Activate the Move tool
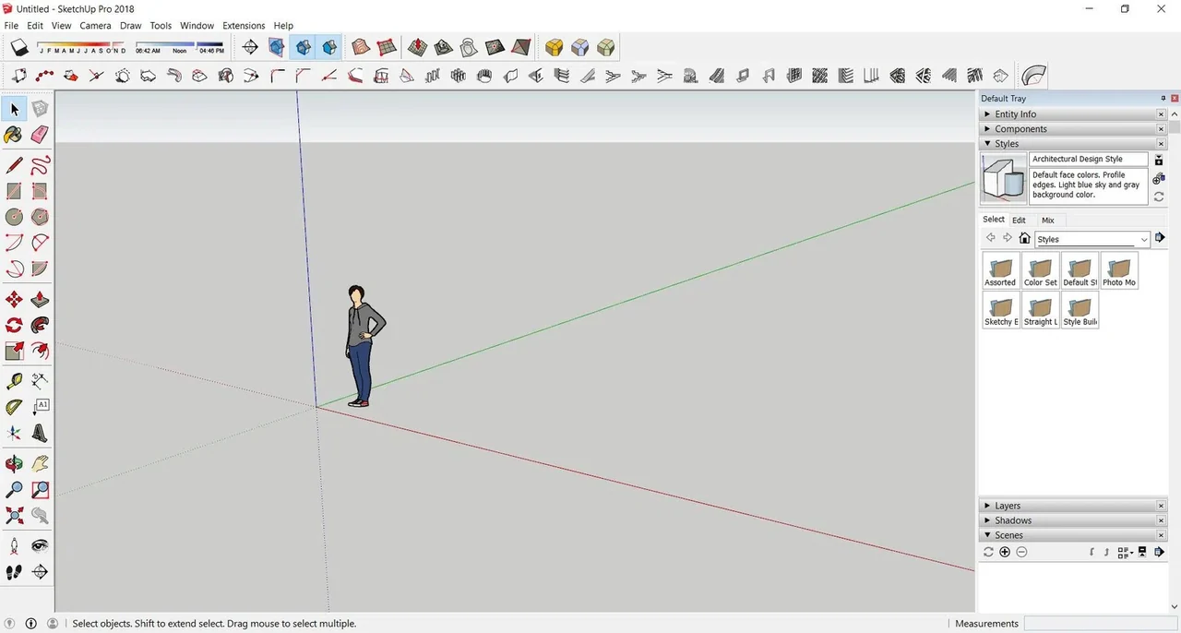The width and height of the screenshot is (1181, 633). coord(14,300)
